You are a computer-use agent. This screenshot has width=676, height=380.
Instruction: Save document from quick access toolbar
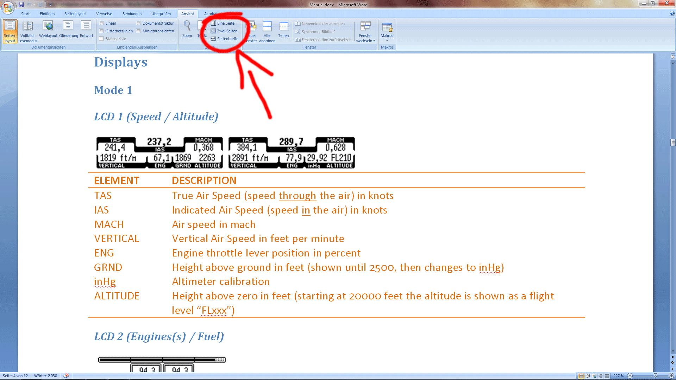(x=21, y=5)
